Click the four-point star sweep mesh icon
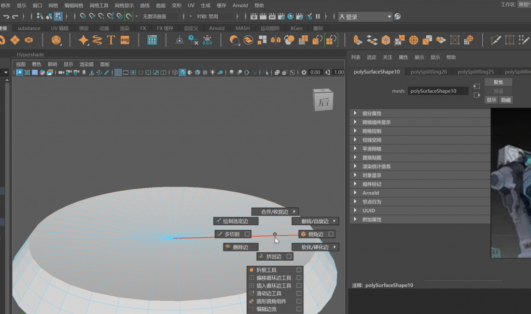 click(83, 40)
